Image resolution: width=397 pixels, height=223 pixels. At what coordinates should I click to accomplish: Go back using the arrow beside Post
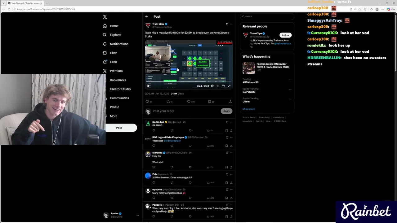coord(146,17)
